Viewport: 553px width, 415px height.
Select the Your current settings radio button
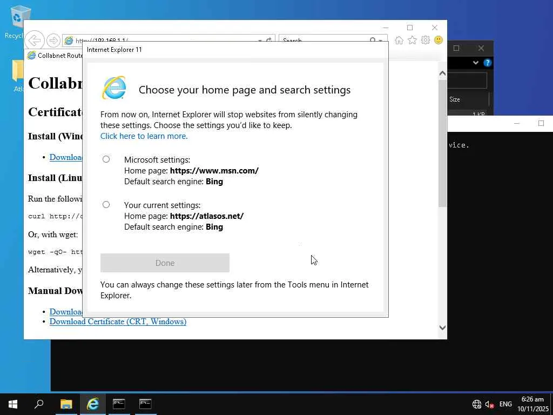(106, 205)
